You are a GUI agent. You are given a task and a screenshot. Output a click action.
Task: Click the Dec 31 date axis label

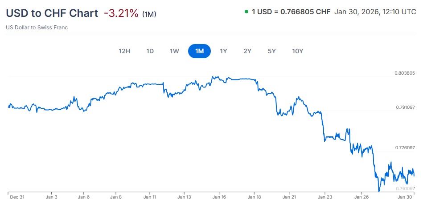click(x=17, y=197)
